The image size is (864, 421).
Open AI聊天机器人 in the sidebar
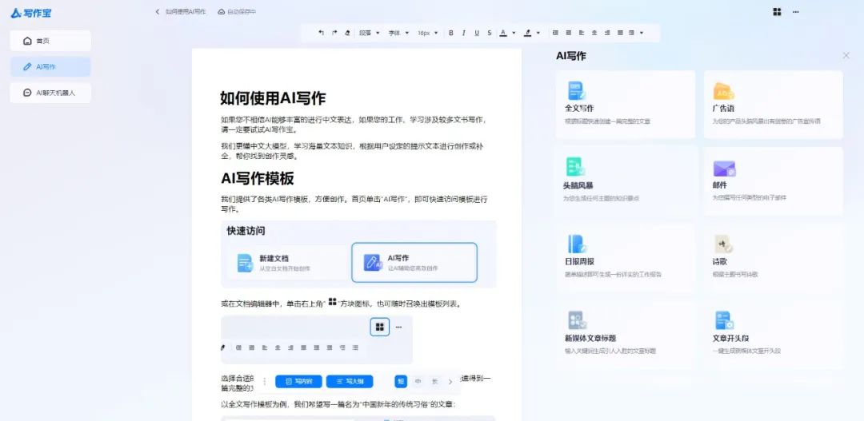(x=50, y=93)
